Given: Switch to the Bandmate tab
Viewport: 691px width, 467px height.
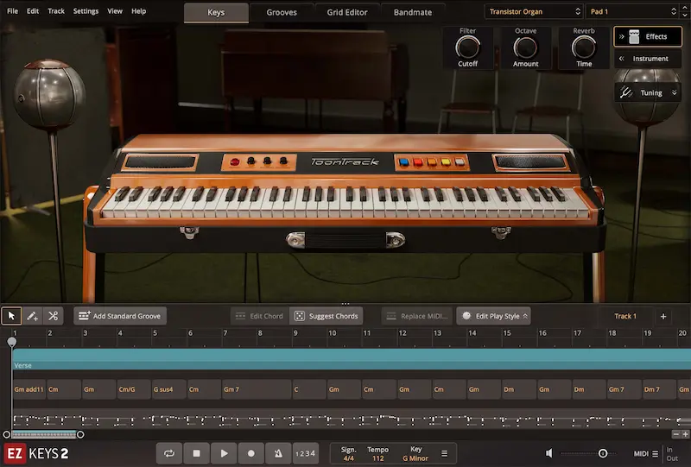Looking at the screenshot, I should pos(413,12).
